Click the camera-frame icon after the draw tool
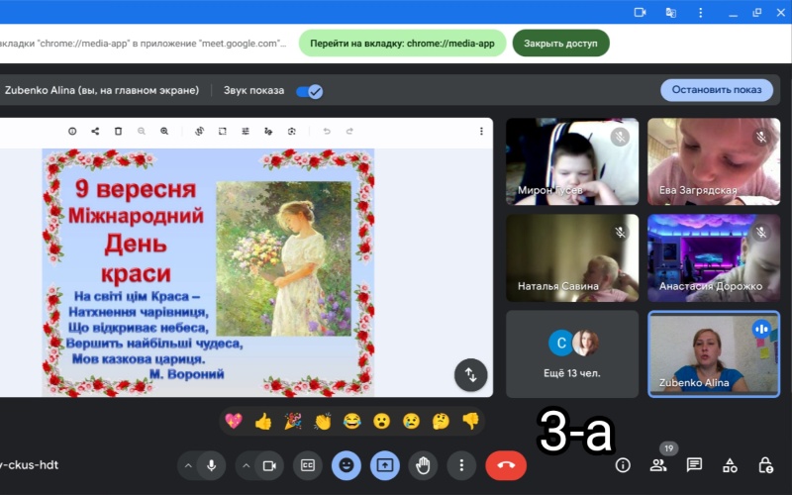This screenshot has width=792, height=495. [x=291, y=132]
